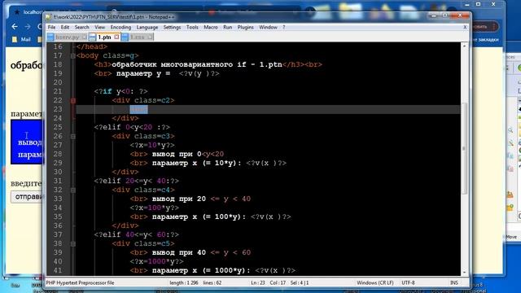The height and width of the screenshot is (293, 521).
Task: Switch to the first .py file tab
Action: [x=68, y=37]
